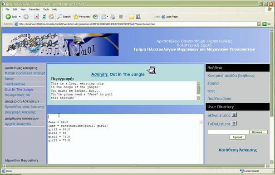Click page vertical scrollbar down arrow
Screen dimensions: 275x175
tap(272, 162)
